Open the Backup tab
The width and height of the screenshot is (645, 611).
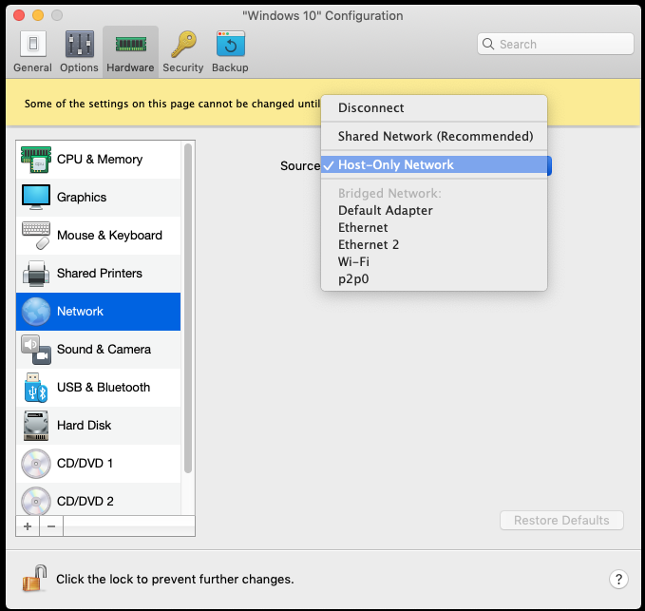230,52
